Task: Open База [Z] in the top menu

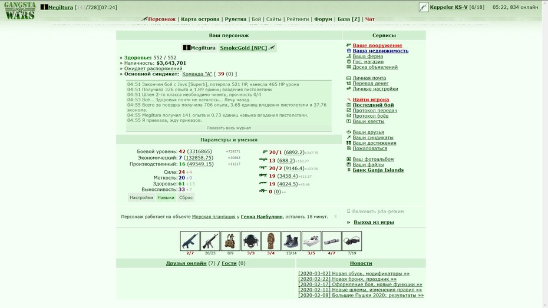Action: click(x=348, y=19)
